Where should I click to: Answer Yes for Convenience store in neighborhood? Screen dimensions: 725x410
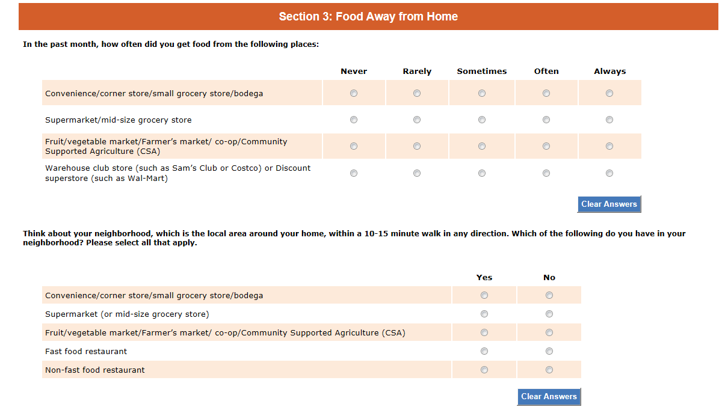(x=484, y=295)
